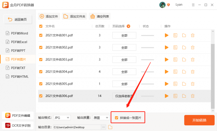Start converting 2021文件名004.pdf with play icon

pyautogui.click(x=167, y=72)
